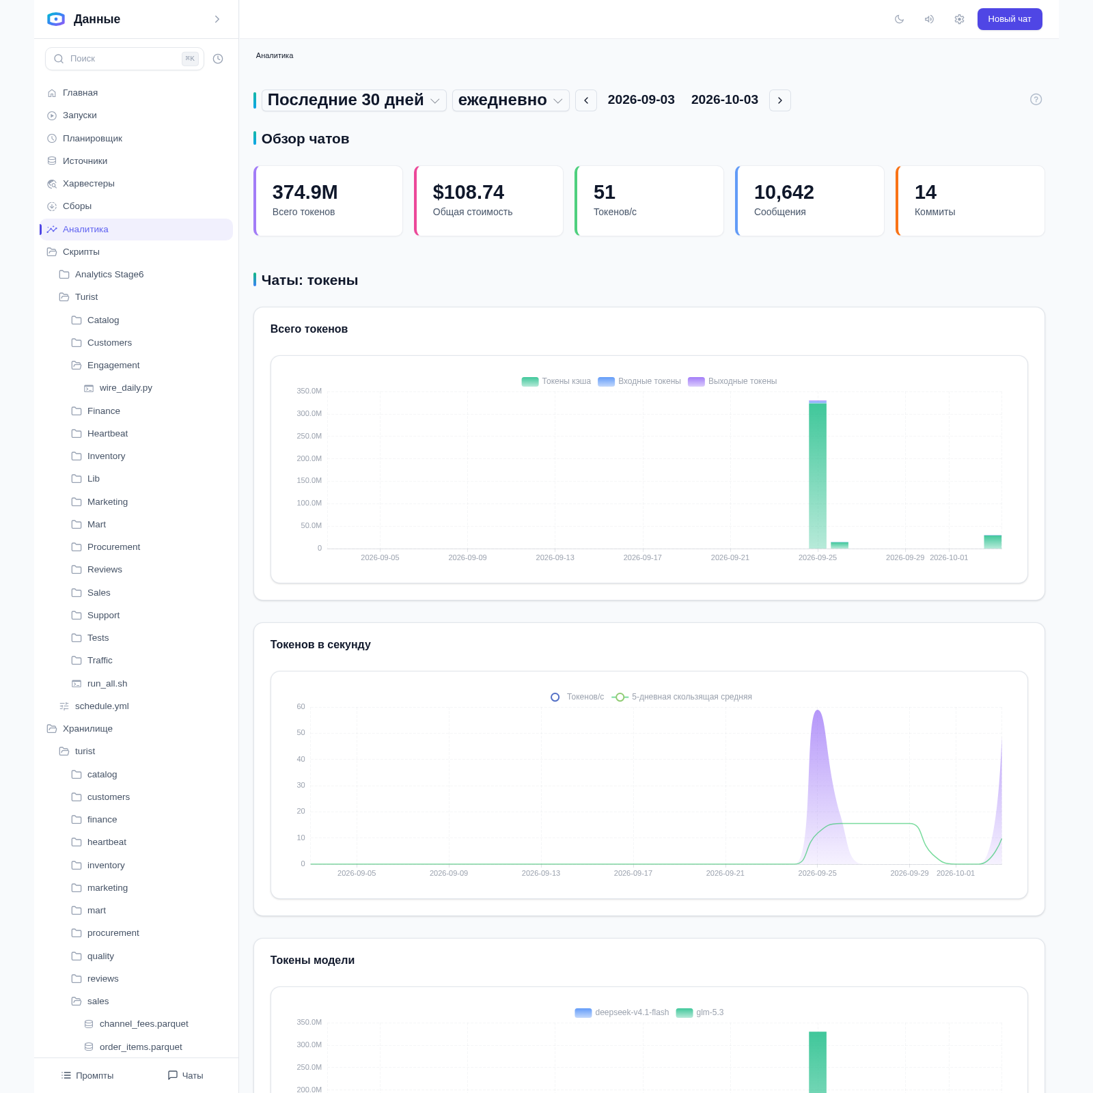Go to next date range

click(x=780, y=100)
